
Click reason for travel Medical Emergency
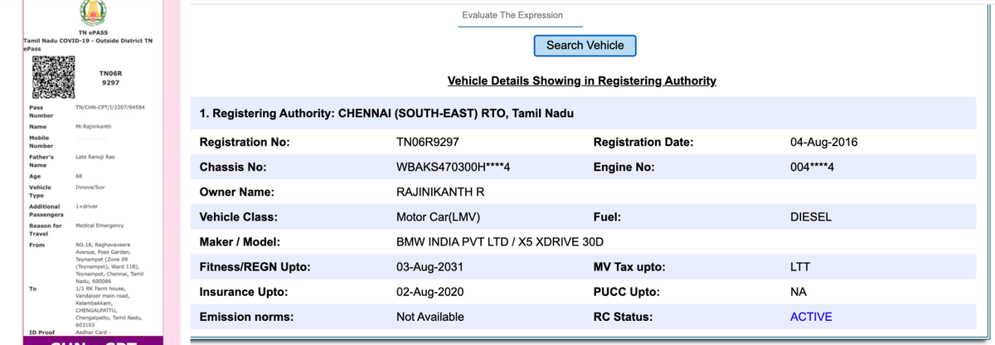(99, 225)
